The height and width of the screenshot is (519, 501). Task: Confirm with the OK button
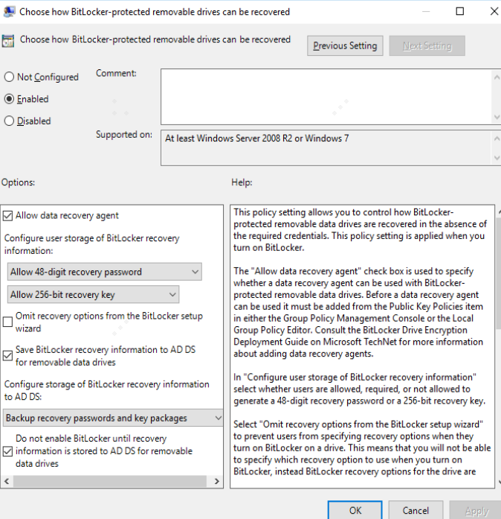tap(355, 510)
